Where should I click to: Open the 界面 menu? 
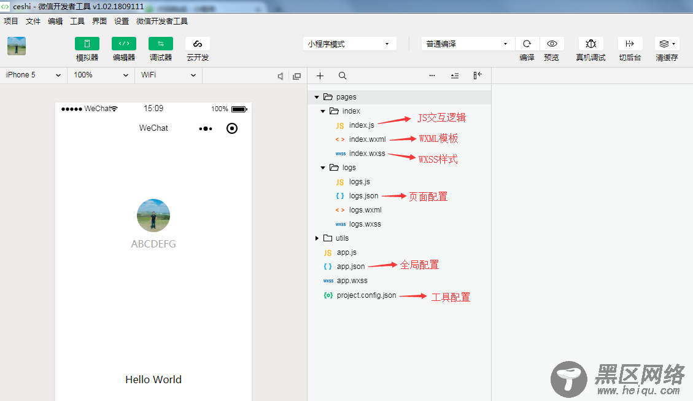point(99,21)
